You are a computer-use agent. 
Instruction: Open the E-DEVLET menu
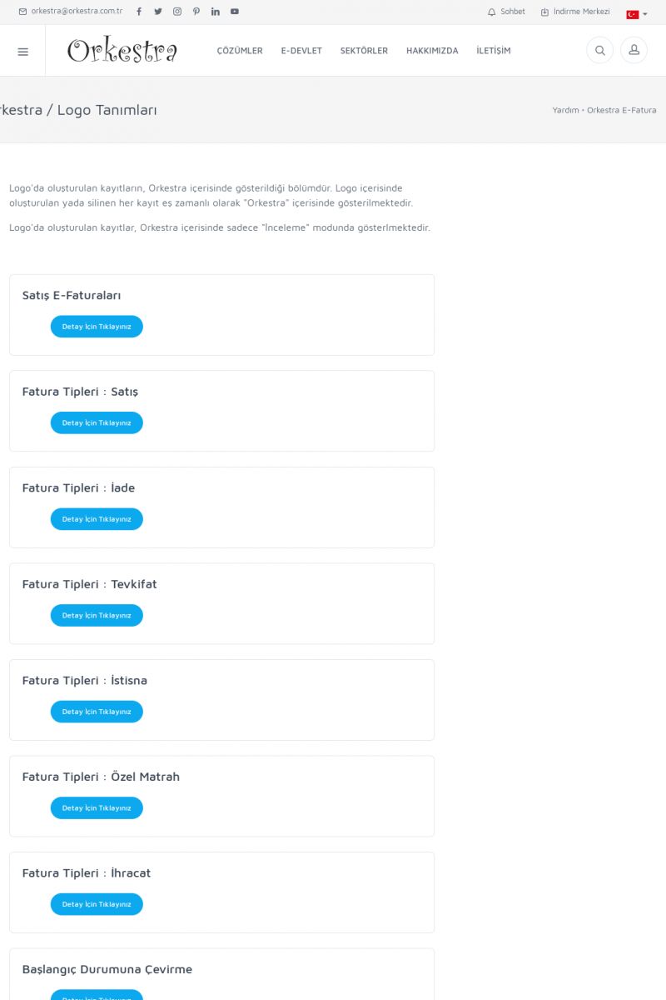coord(301,51)
